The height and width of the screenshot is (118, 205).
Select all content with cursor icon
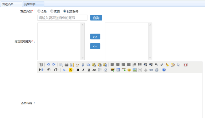click(x=179, y=65)
